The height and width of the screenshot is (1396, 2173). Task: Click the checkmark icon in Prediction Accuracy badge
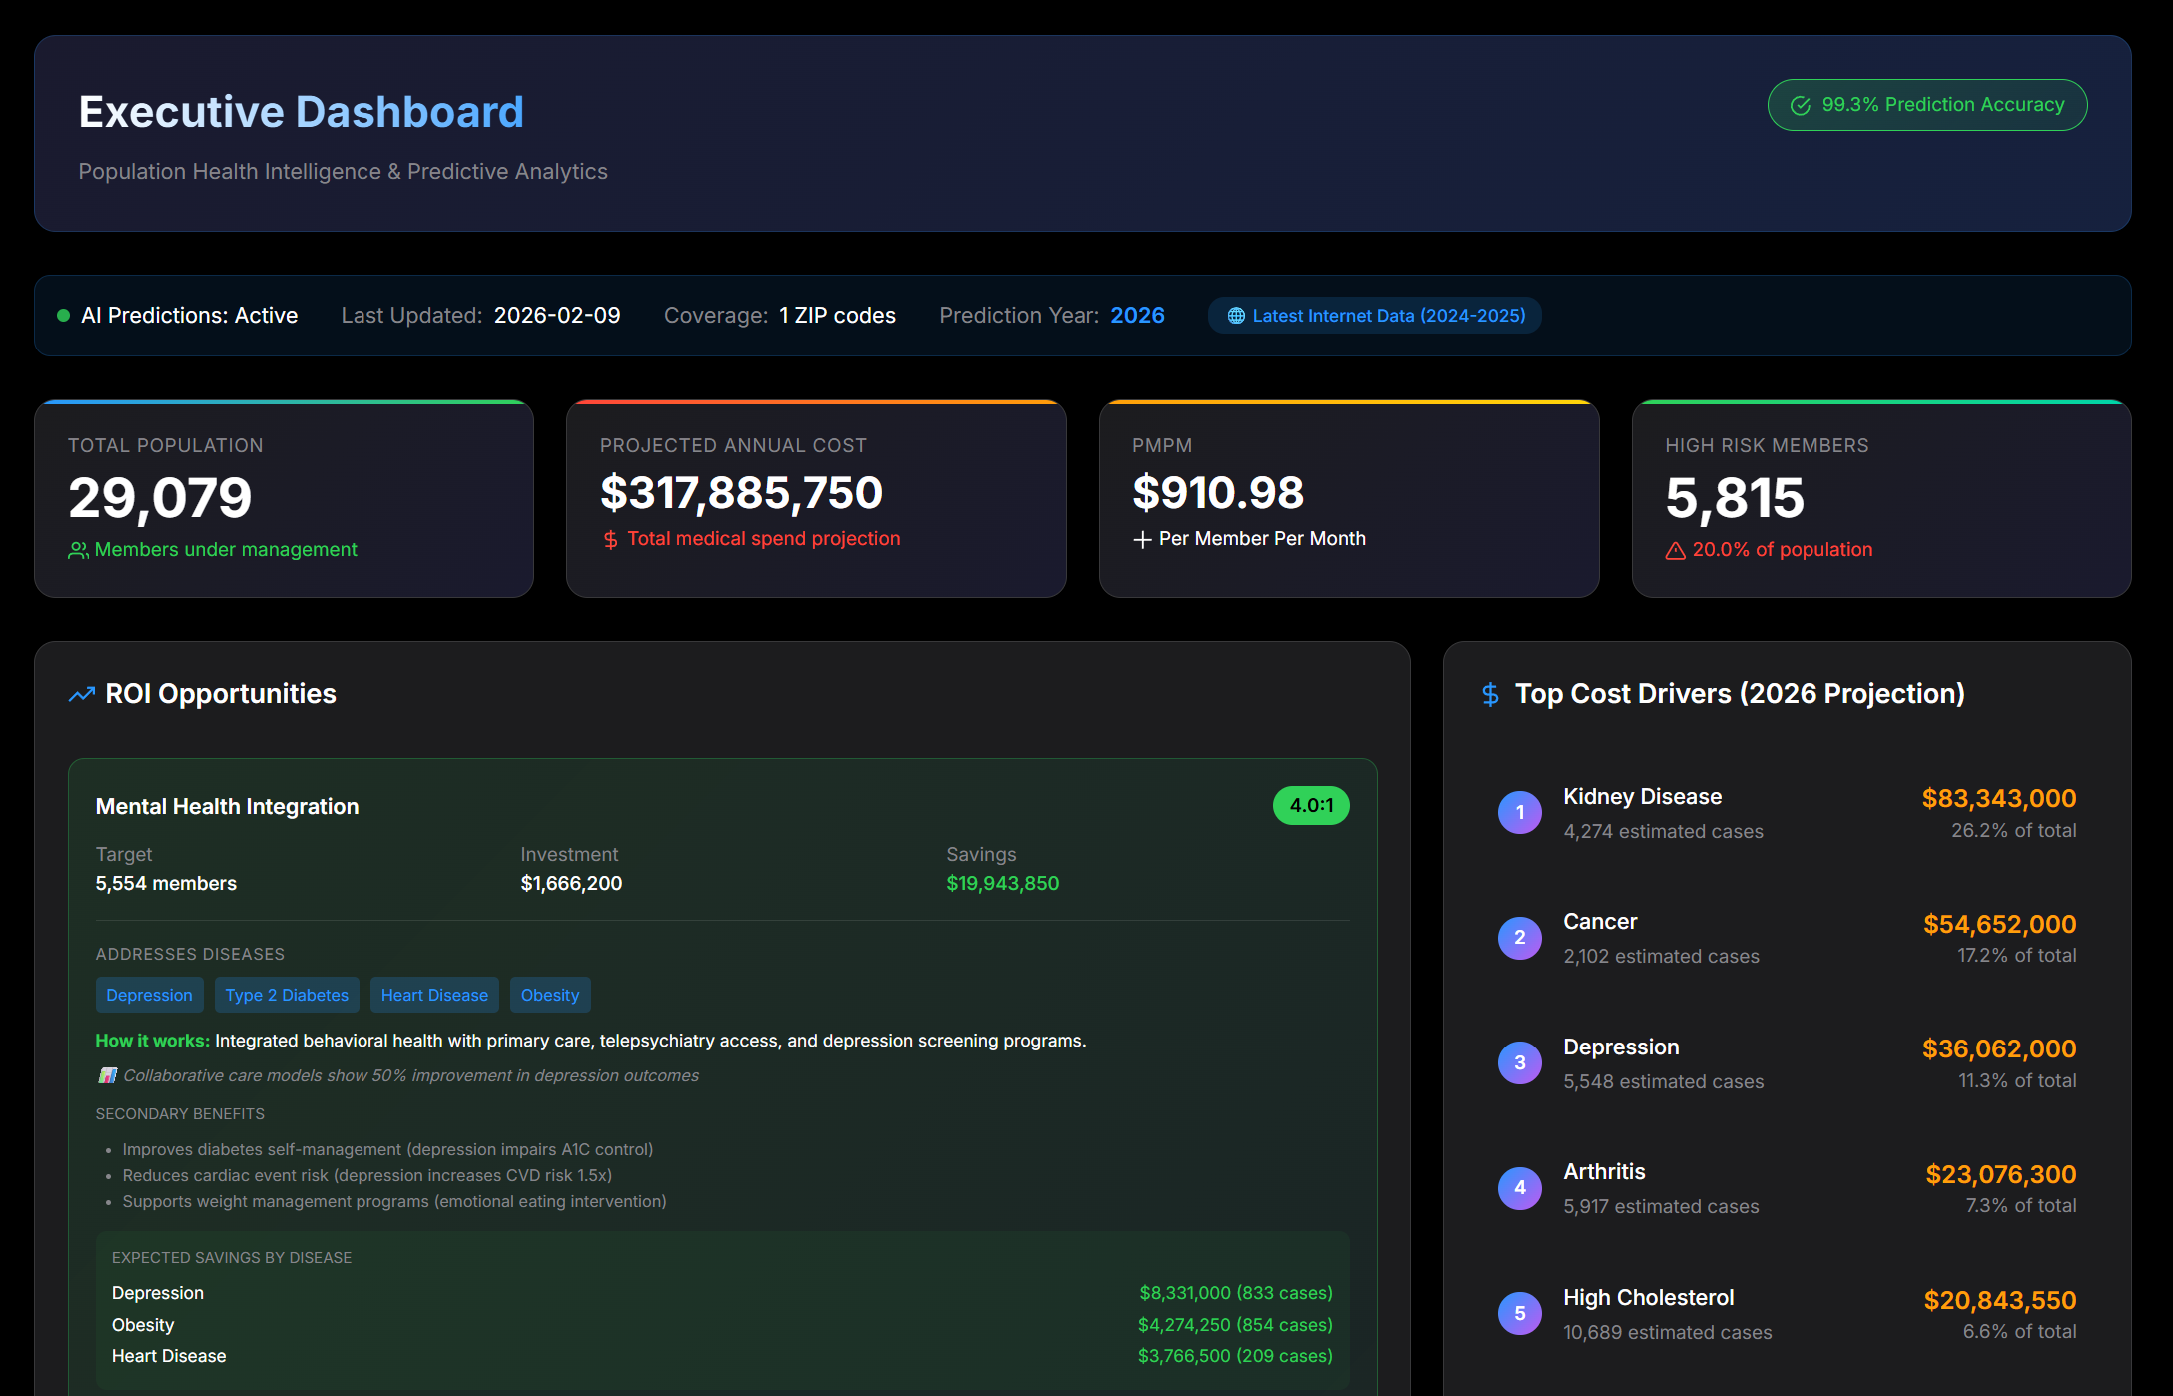(x=1801, y=104)
